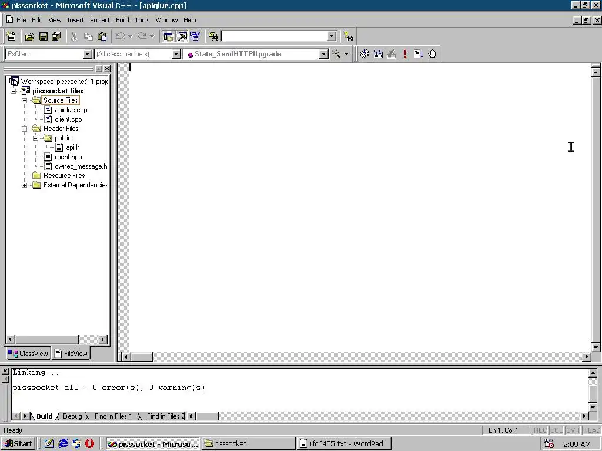
Task: Click the Stop Build toolbar icon
Action: [392, 53]
